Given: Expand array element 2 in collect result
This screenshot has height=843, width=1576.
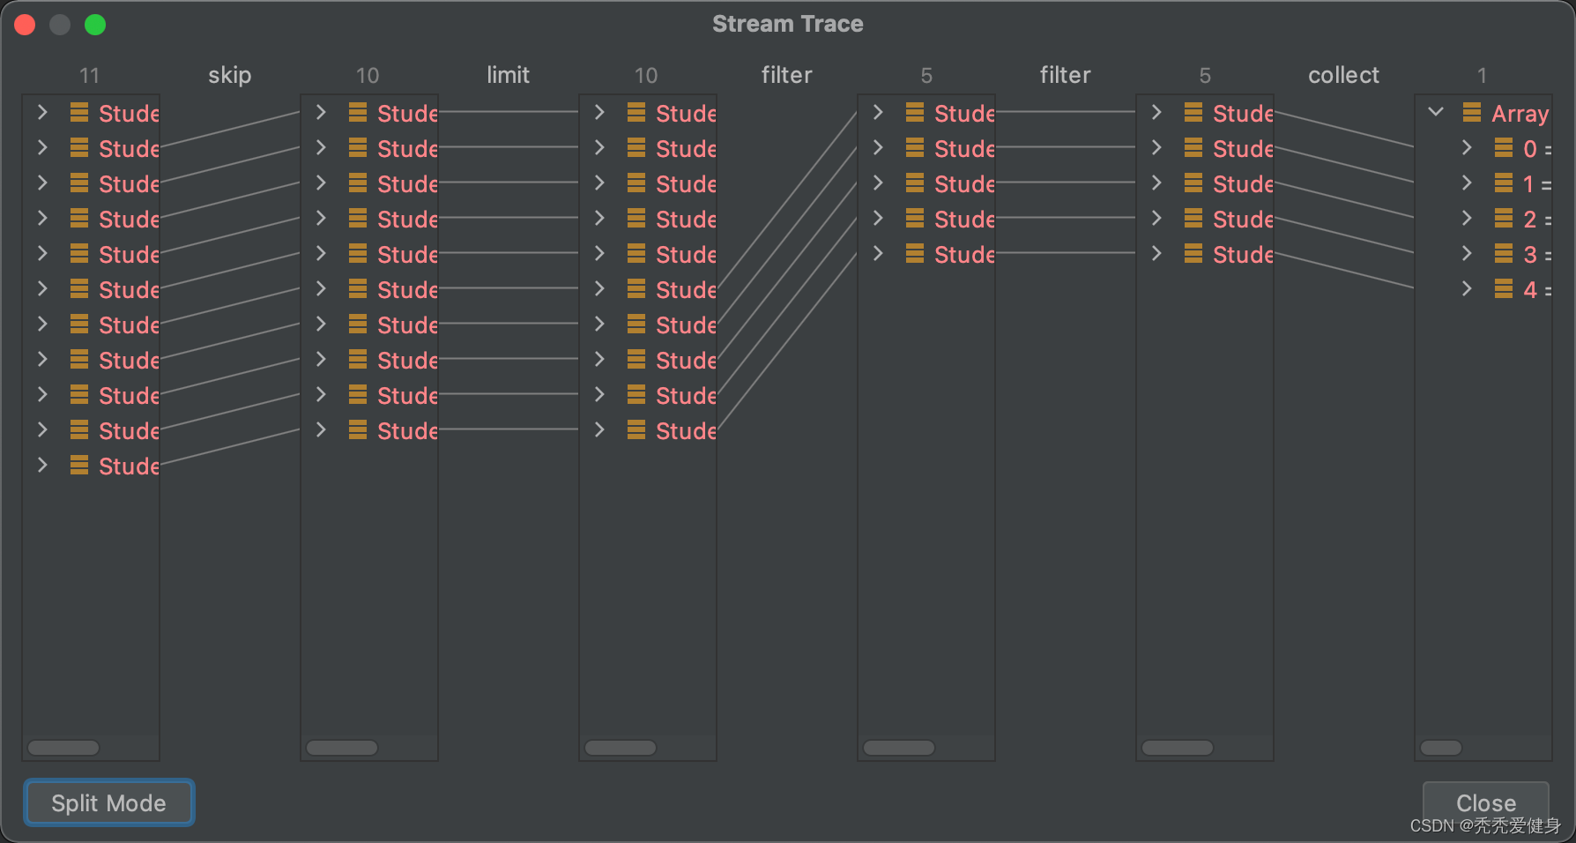Looking at the screenshot, I should 1467,219.
